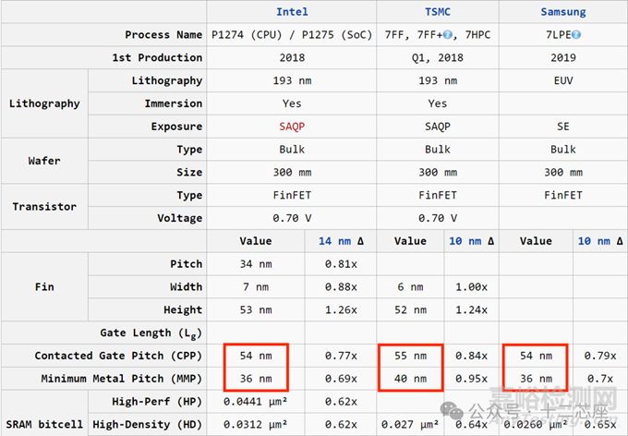
Task: Click the info icon next to 7LPE
Action: tap(575, 35)
